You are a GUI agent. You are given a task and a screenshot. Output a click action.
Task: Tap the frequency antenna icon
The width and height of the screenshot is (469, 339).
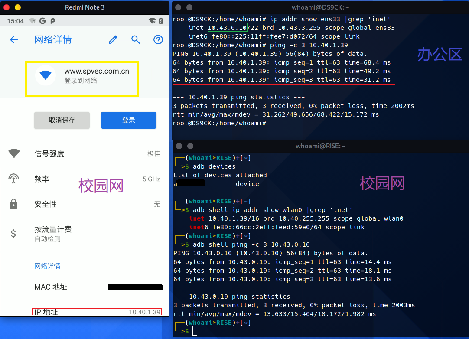point(14,179)
